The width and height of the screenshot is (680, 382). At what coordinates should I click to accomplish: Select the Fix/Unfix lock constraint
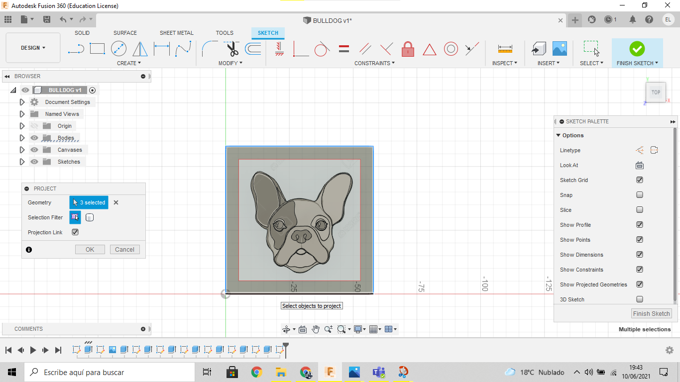coord(408,49)
